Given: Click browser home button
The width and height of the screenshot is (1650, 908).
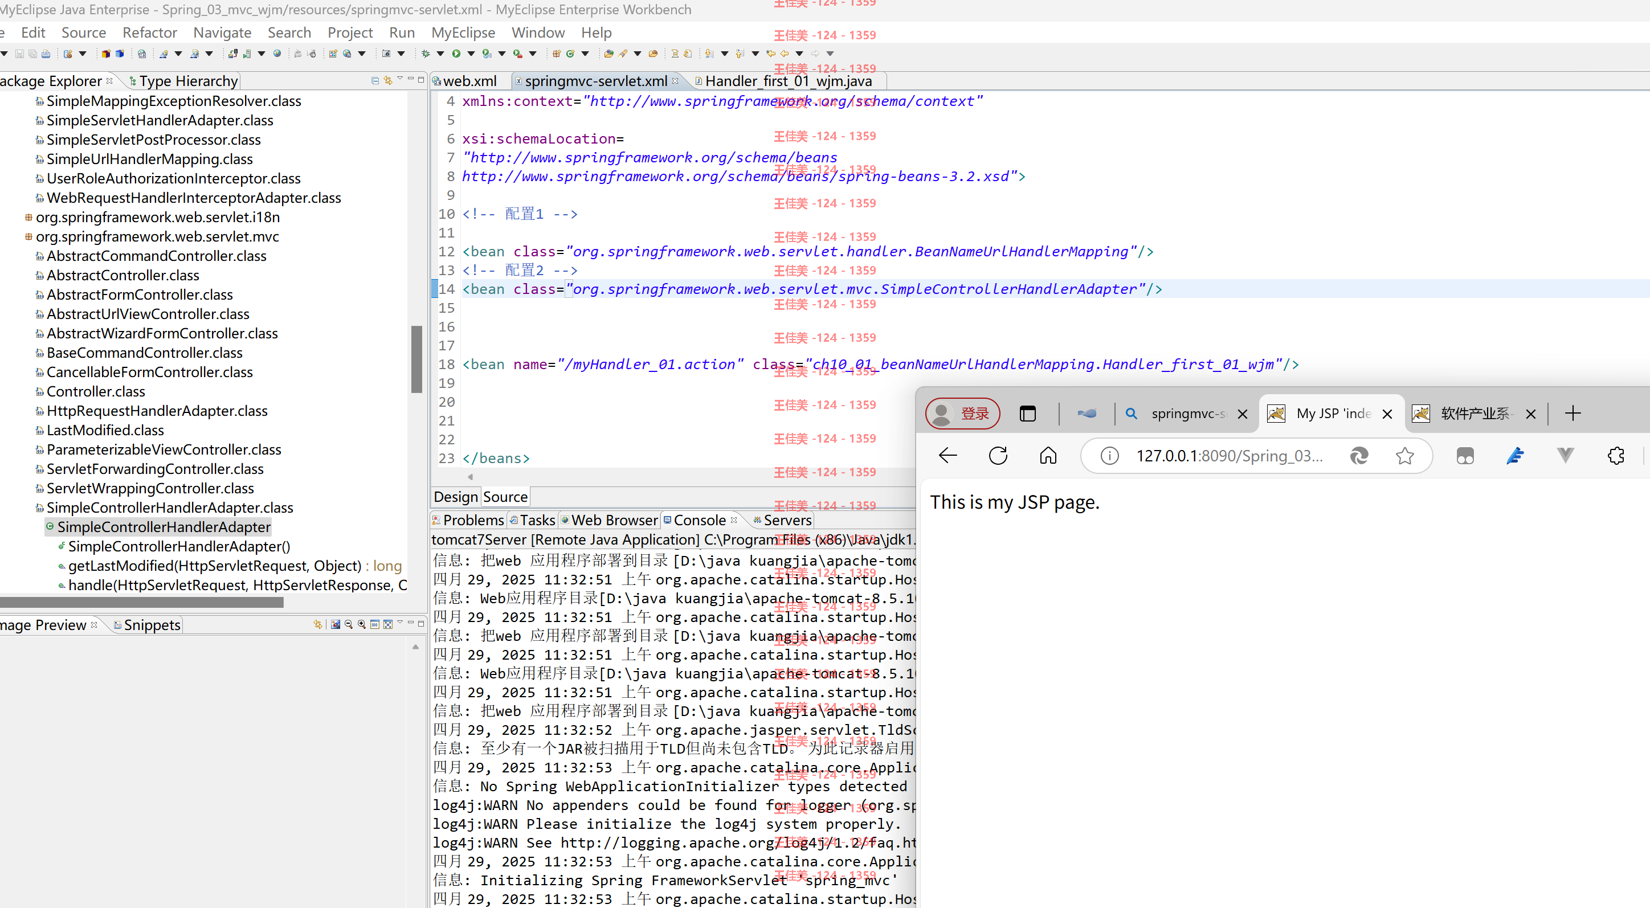Looking at the screenshot, I should pos(1048,455).
